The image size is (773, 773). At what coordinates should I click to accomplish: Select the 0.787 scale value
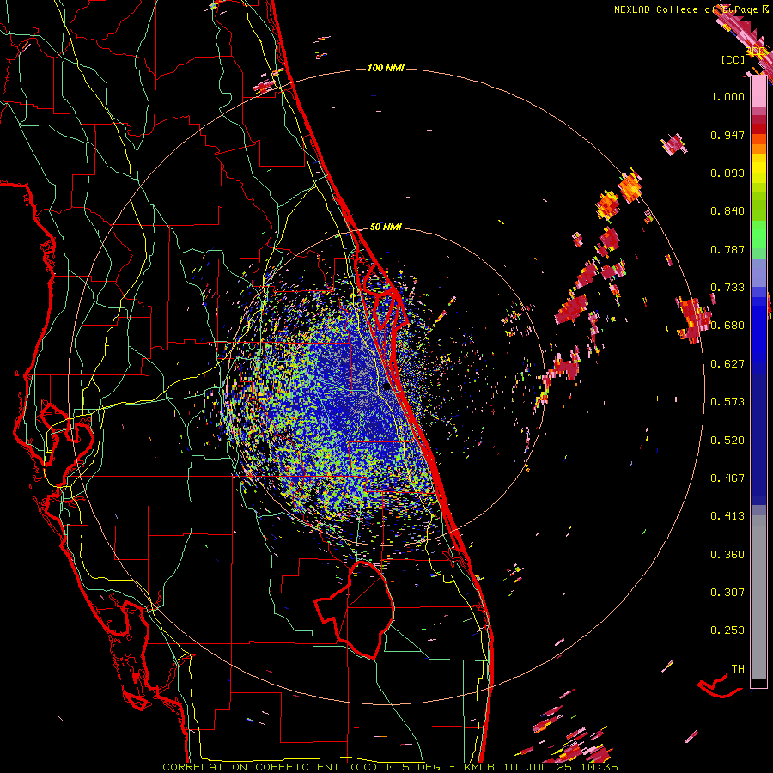(x=727, y=249)
